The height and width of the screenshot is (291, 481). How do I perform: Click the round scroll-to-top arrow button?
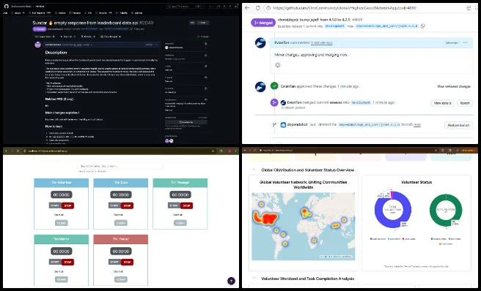(231, 281)
